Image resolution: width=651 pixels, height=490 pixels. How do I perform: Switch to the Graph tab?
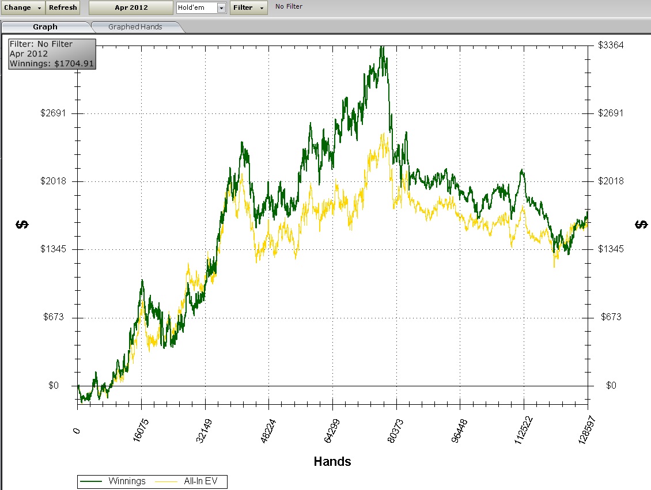(x=45, y=26)
